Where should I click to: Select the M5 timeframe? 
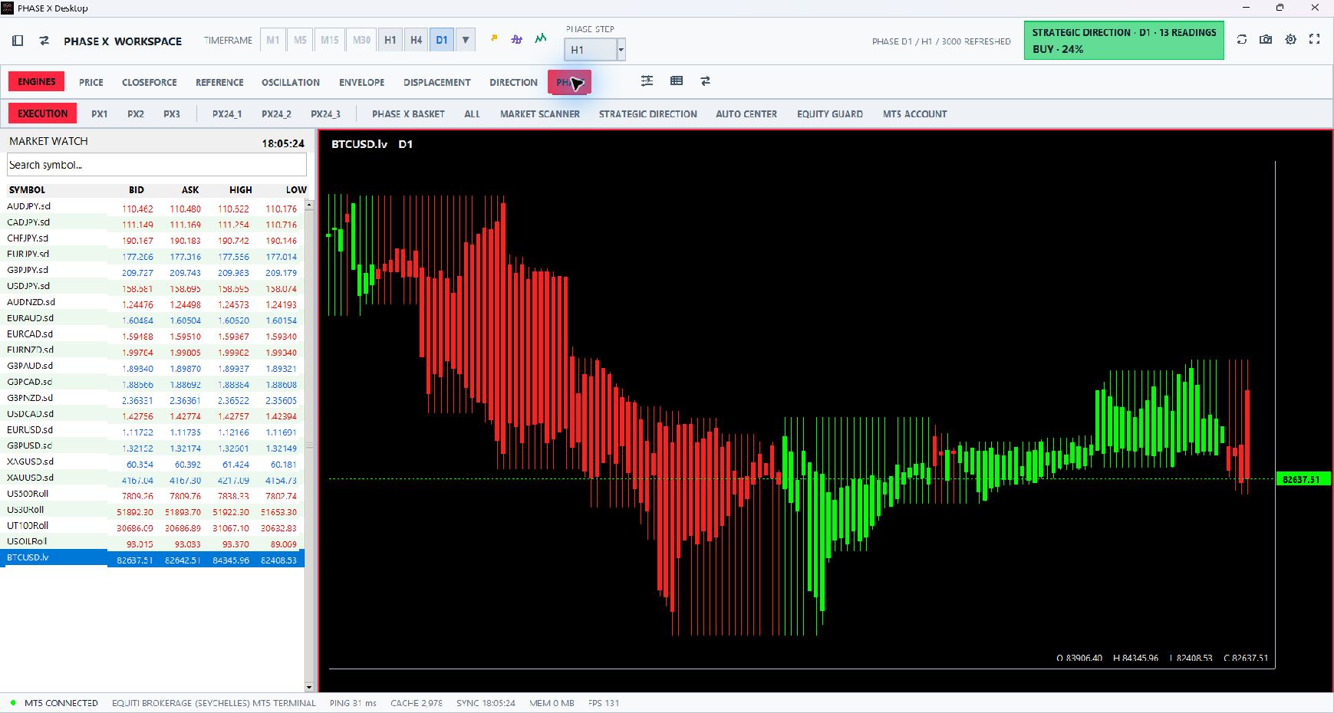point(300,41)
